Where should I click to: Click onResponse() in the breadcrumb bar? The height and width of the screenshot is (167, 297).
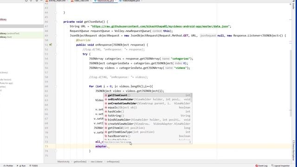[113, 162]
